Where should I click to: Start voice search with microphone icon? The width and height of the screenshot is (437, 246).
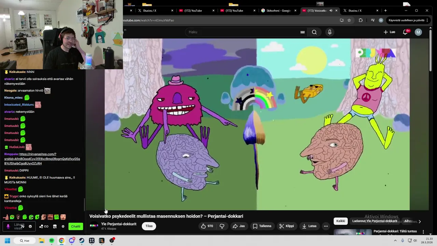[x=329, y=32]
